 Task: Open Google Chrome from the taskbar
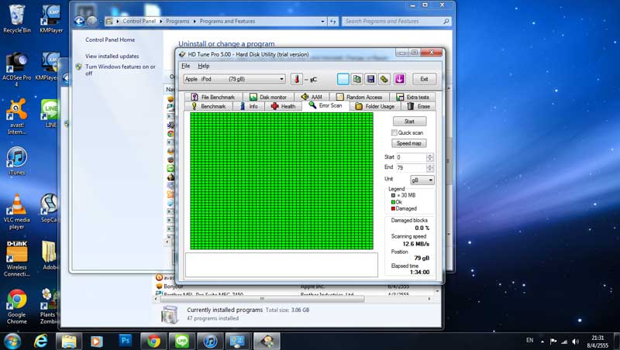153,341
